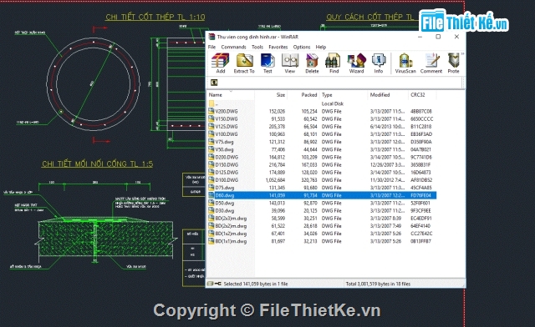Launch the Wizard tool
This screenshot has width=535, height=327.
click(356, 63)
